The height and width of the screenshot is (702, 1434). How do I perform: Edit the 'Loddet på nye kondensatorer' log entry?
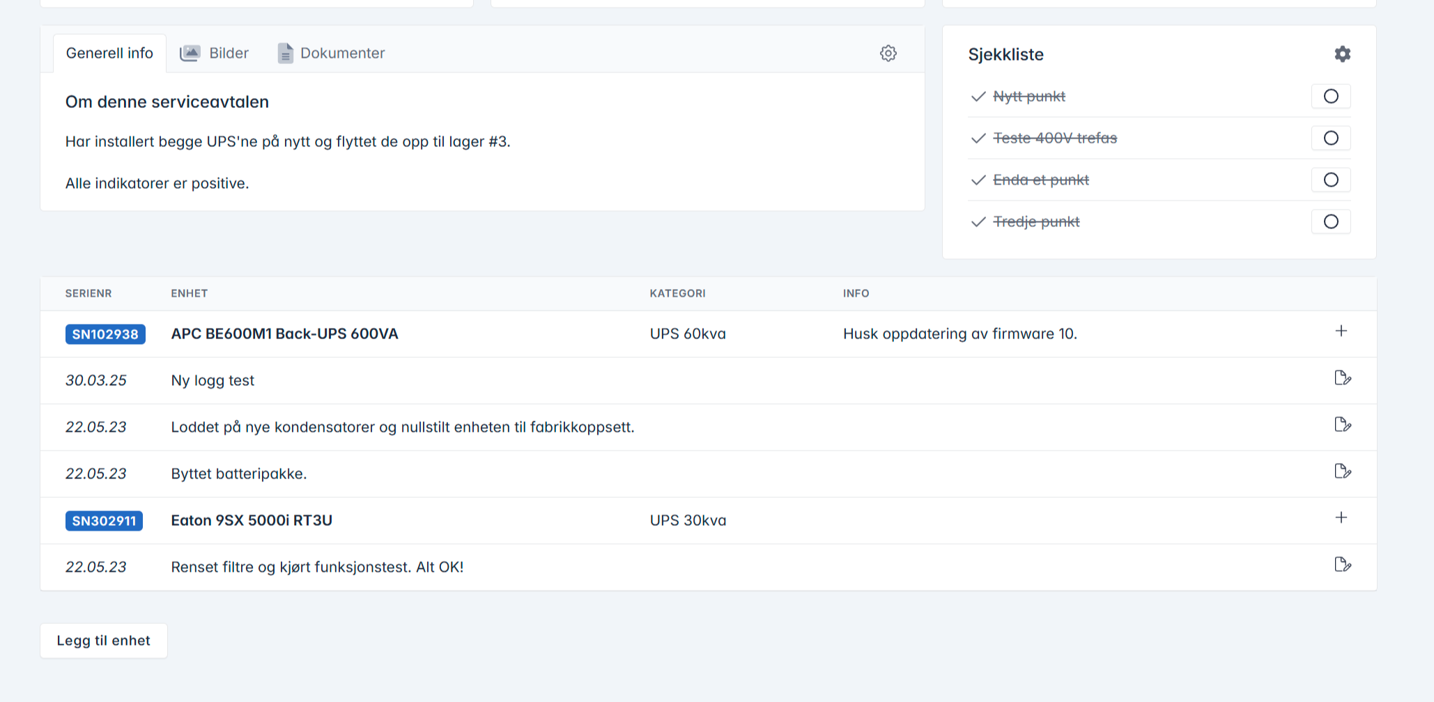pos(1342,425)
